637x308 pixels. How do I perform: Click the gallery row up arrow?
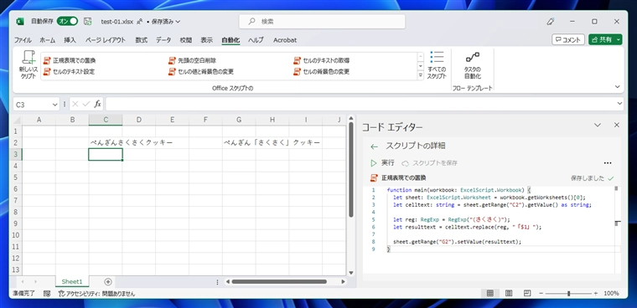click(421, 56)
